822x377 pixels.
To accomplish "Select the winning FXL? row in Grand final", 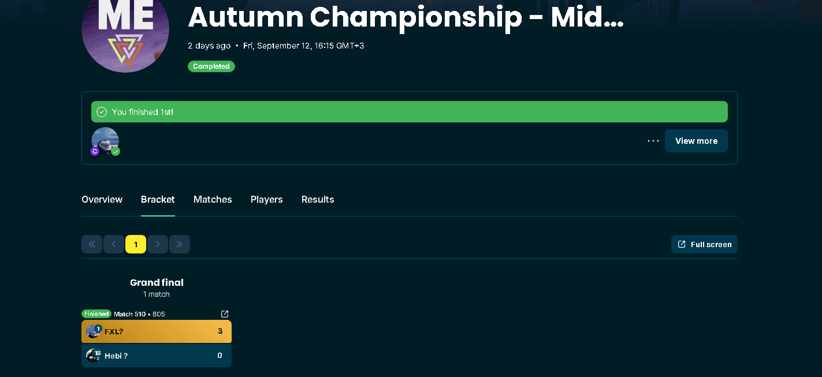I will pyautogui.click(x=162, y=331).
